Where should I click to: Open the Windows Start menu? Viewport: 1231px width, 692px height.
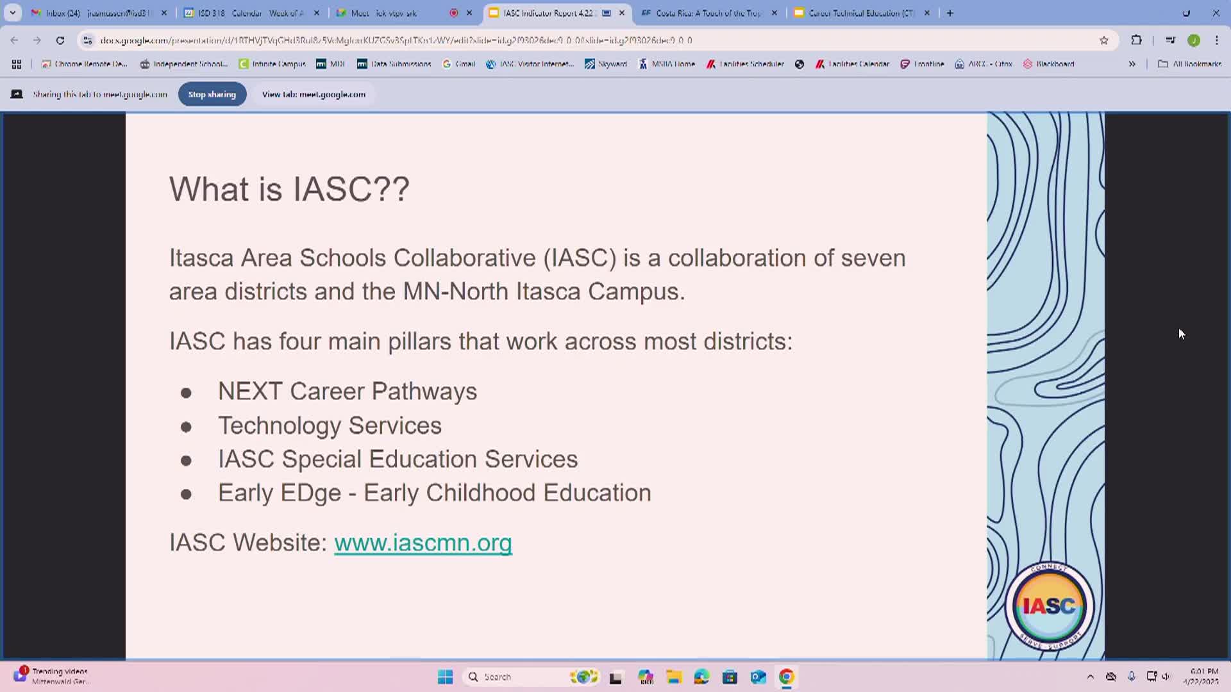click(x=445, y=677)
